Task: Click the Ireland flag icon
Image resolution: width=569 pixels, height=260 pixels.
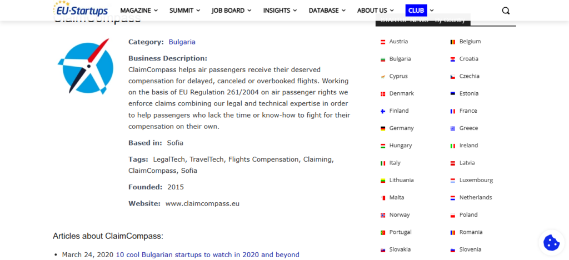Action: (x=452, y=146)
